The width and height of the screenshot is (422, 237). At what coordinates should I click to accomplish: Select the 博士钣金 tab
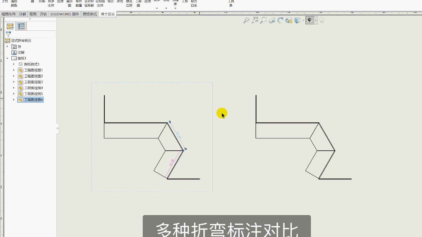click(x=108, y=14)
